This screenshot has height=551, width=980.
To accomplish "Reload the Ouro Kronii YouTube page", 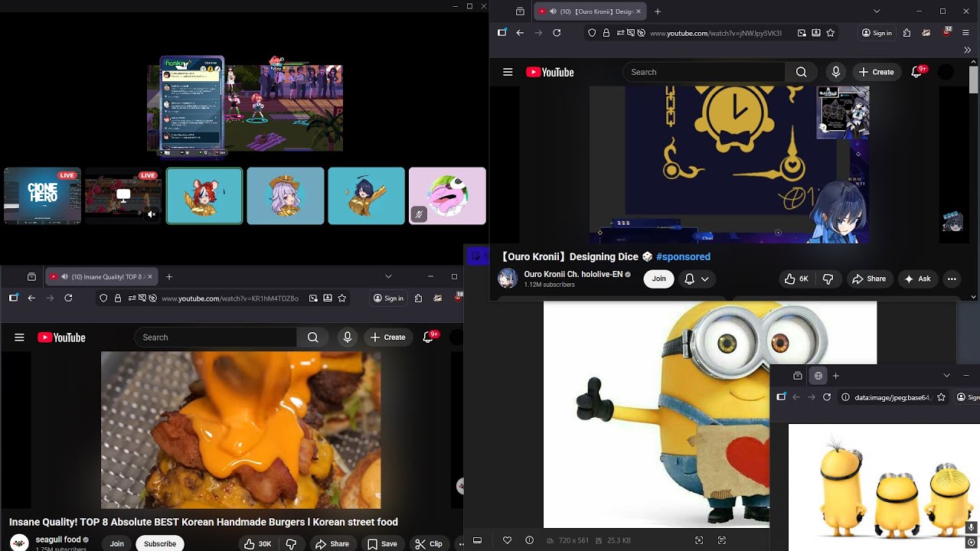I will (x=557, y=33).
